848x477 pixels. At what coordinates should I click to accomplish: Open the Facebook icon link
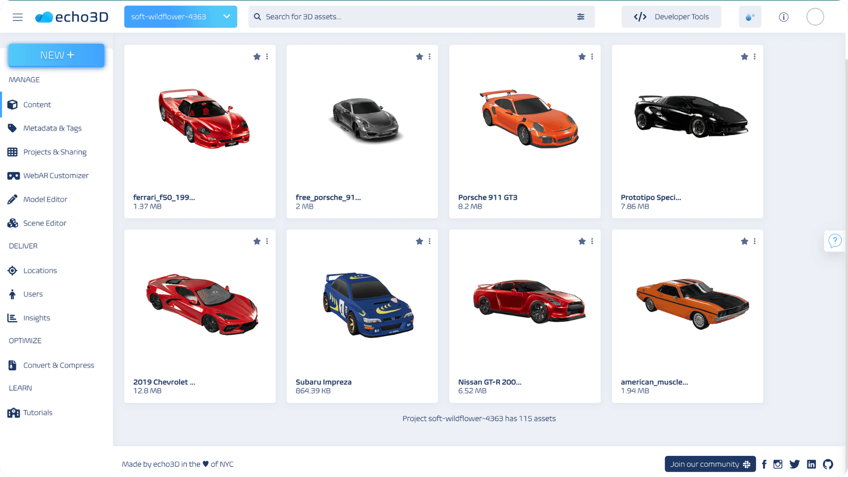[x=764, y=464]
